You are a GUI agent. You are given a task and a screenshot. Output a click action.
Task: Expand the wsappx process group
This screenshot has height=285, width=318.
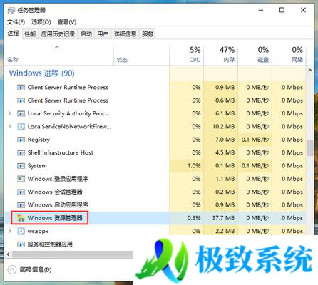(x=10, y=231)
